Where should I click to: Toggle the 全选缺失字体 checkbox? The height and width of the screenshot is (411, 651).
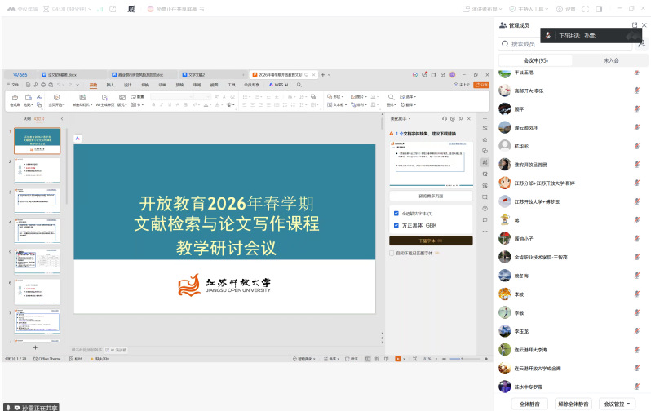click(396, 214)
